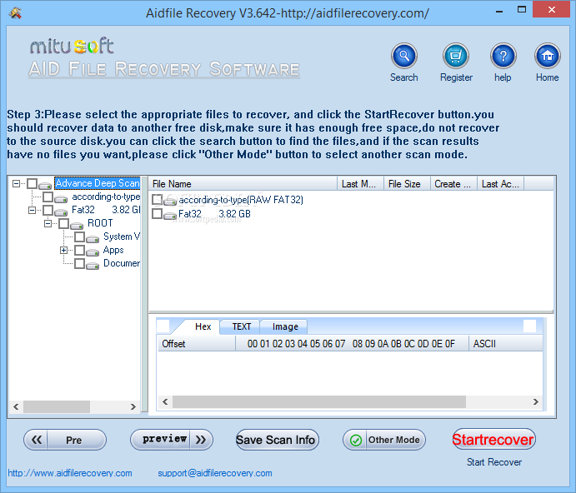Check according-to-type(RAW FAT32) in the file list
This screenshot has width=576, height=493.
click(157, 199)
